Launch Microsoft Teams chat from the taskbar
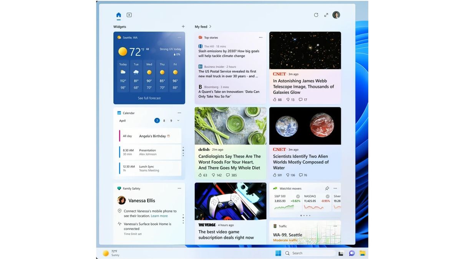This screenshot has height=259, width=461. (352, 253)
